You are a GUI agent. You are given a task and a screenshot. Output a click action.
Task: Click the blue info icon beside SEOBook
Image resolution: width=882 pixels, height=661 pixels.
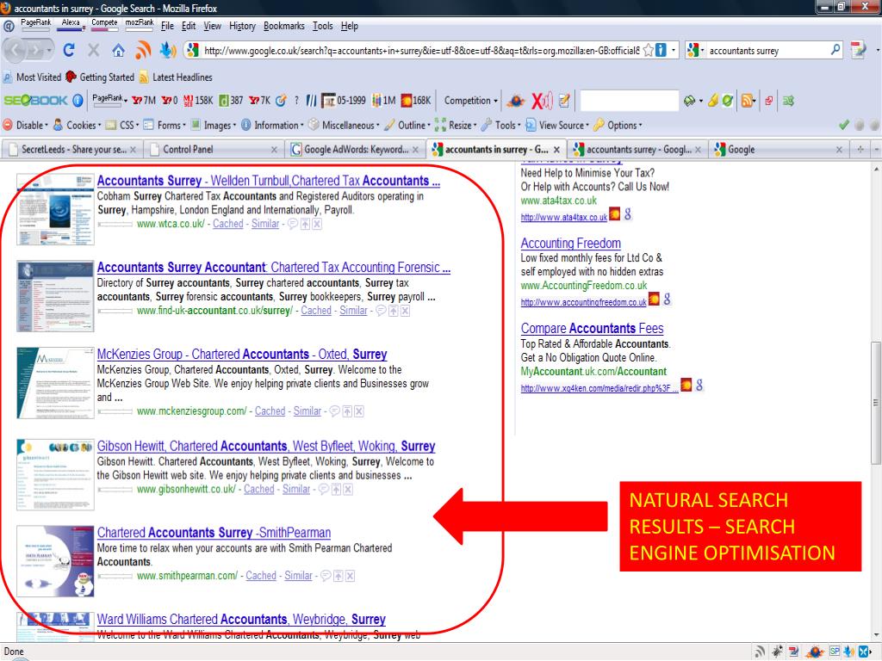pos(78,101)
